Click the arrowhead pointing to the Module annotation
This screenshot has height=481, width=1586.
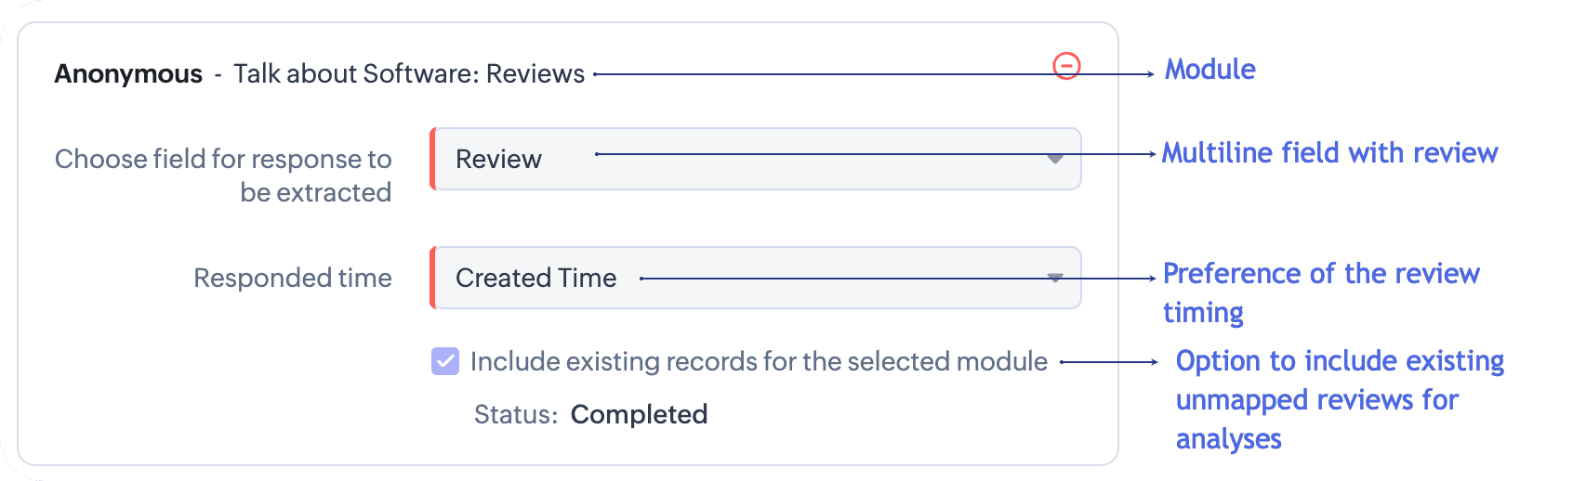tap(1151, 74)
